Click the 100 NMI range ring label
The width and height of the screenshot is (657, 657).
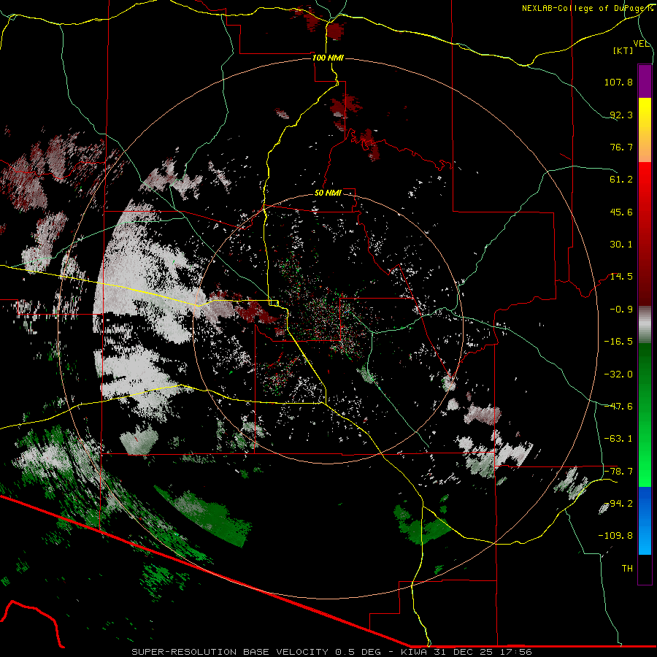[x=328, y=58]
